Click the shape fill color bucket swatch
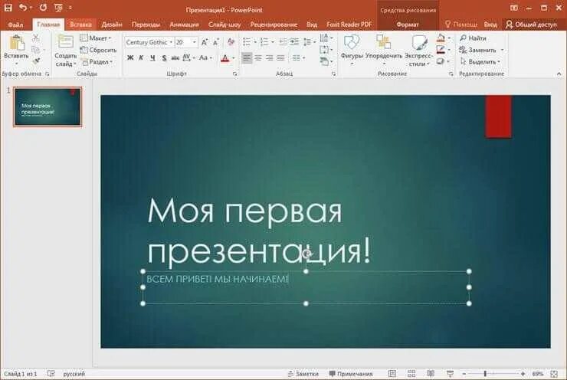The height and width of the screenshot is (380, 567). [441, 38]
